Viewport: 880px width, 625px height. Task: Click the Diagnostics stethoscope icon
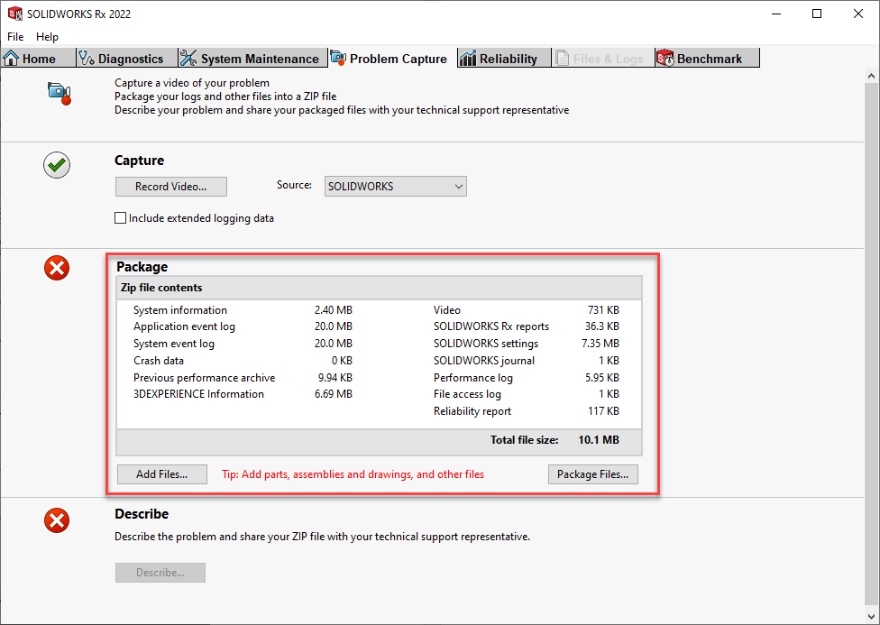pyautogui.click(x=87, y=59)
